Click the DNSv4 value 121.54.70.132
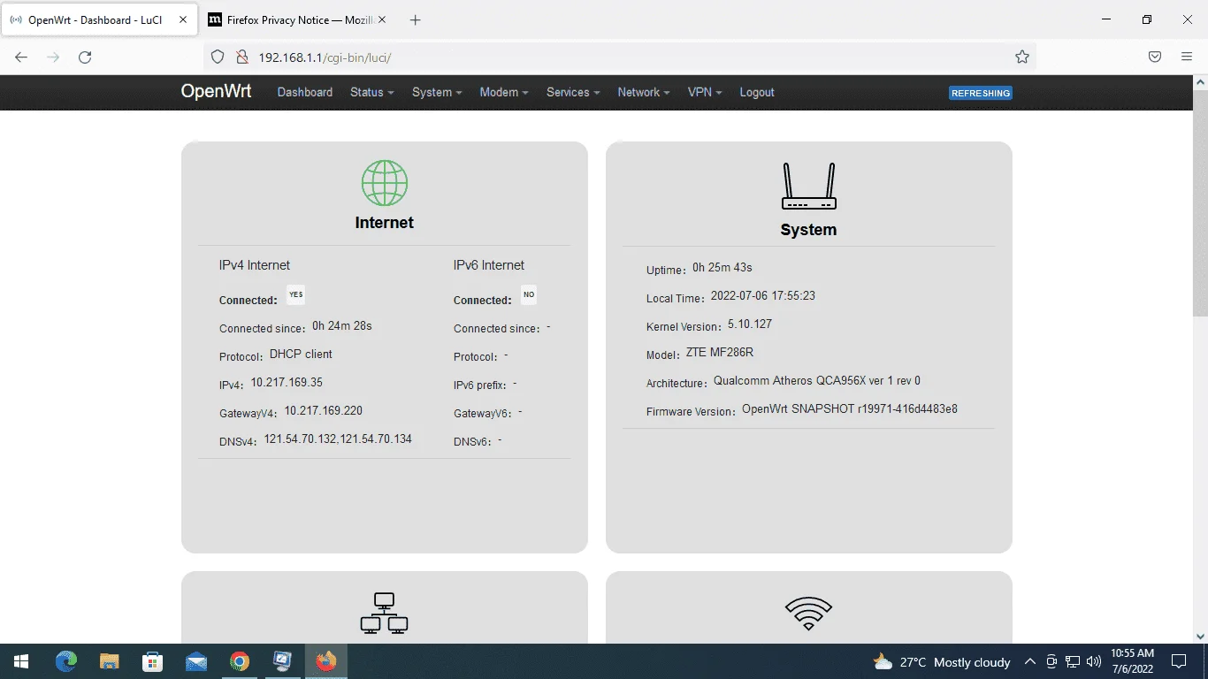This screenshot has width=1208, height=679. coord(300,439)
